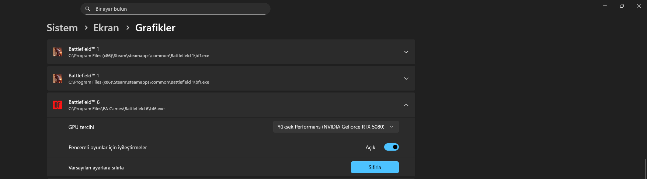Click the first Battlefield 1 app icon
The width and height of the screenshot is (647, 179).
58,52
